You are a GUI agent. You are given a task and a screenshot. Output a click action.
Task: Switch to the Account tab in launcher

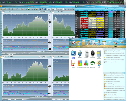point(99,46)
